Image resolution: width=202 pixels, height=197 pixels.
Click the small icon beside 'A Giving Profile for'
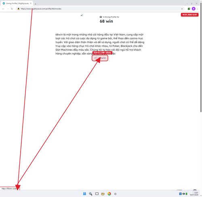point(101,17)
